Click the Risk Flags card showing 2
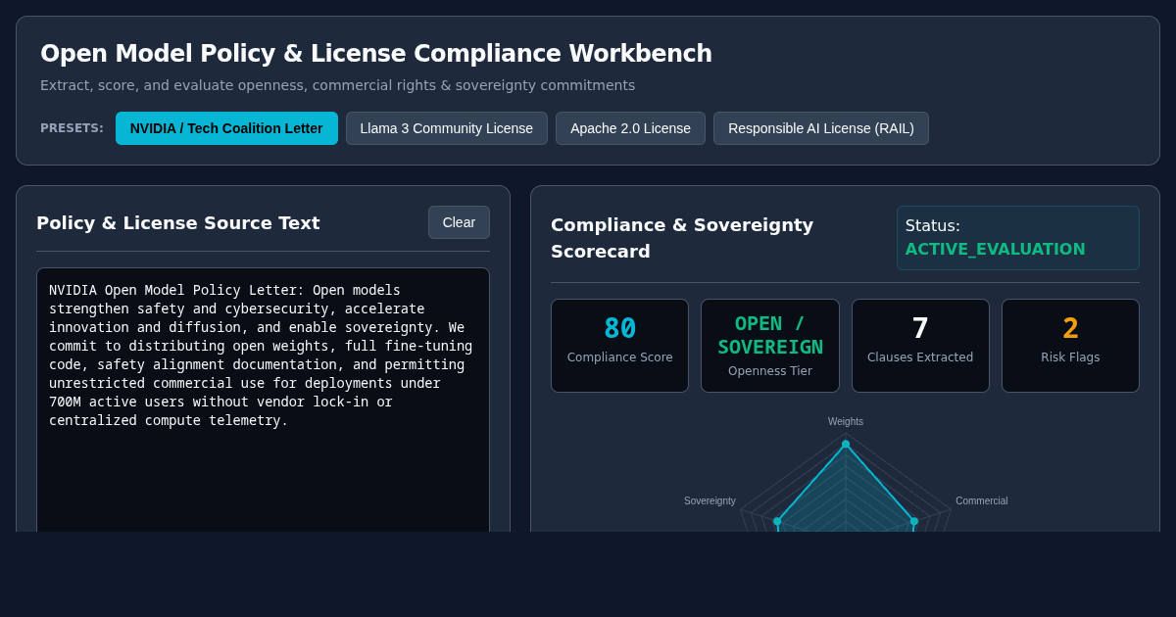Viewport: 1176px width, 617px height. click(x=1070, y=346)
